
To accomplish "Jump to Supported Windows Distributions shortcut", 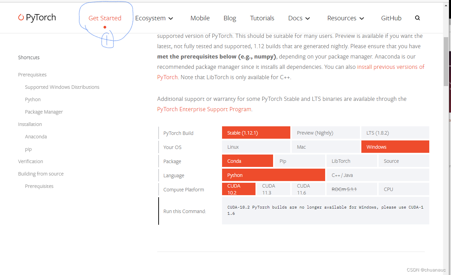I will [x=62, y=87].
